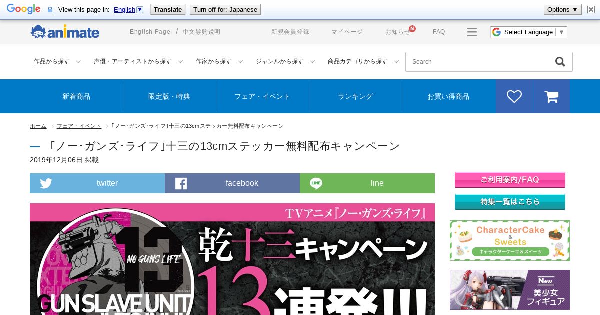Viewport: 600px width, 315px height.
Task: Open the 新規会員登録 link
Action: (x=290, y=32)
